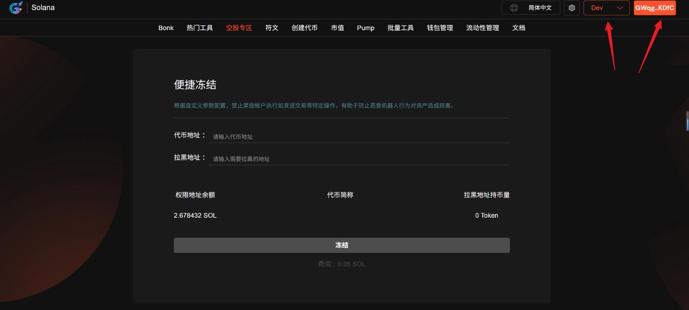Click the 代币简称 column label
689x310 pixels.
coord(340,195)
